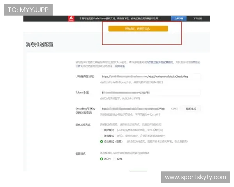Click the blue download-now button in banner
Screen dimensions: 234x187
coord(179,18)
